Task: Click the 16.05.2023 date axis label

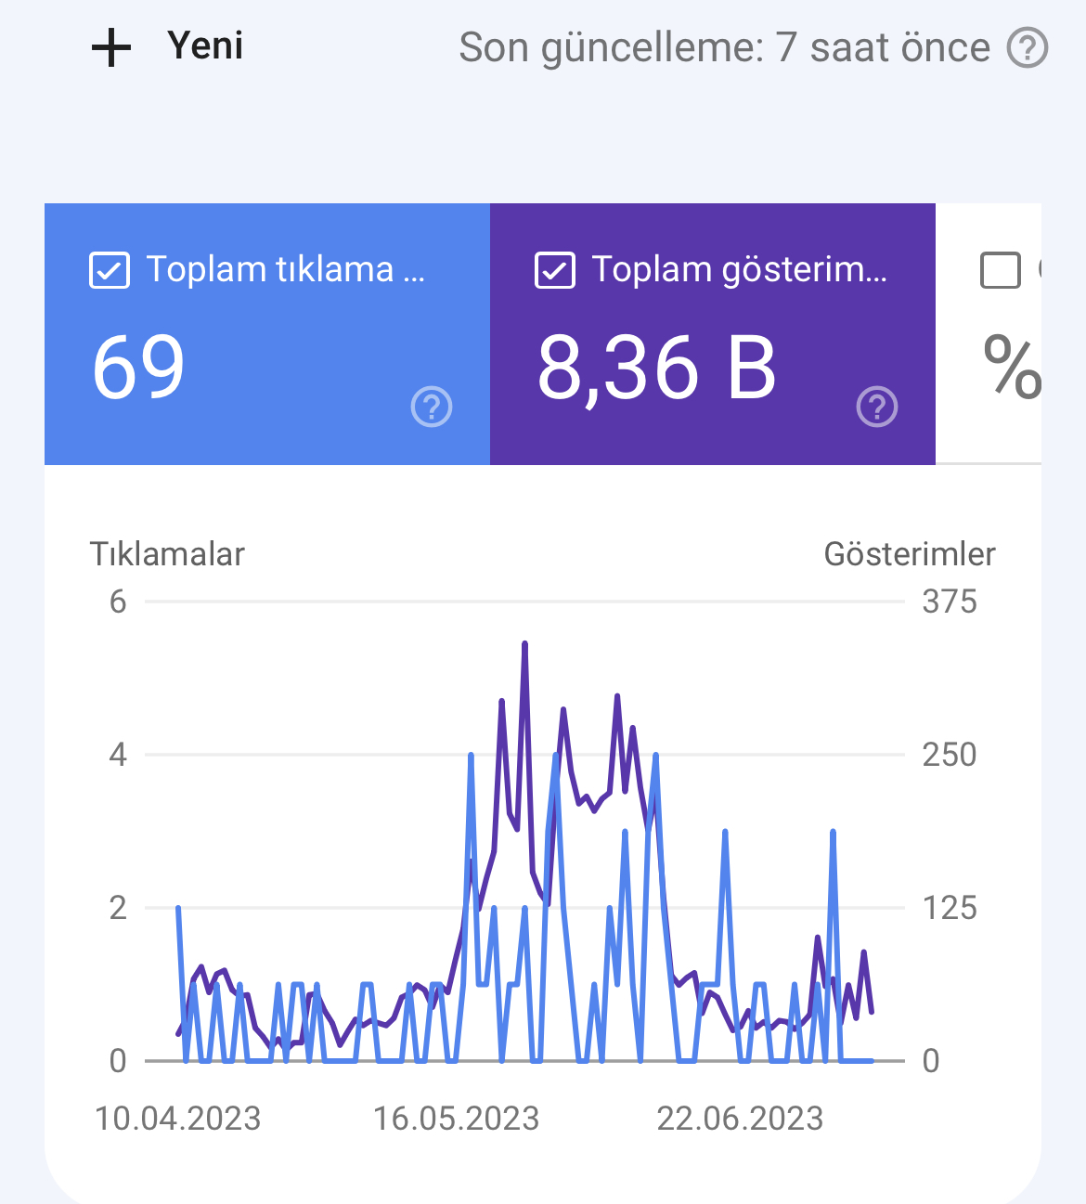Action: (456, 1118)
